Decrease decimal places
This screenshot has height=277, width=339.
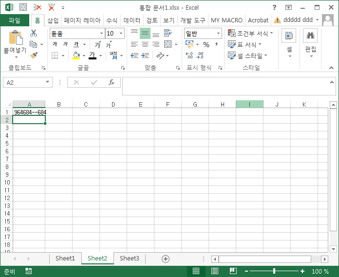tap(200, 55)
